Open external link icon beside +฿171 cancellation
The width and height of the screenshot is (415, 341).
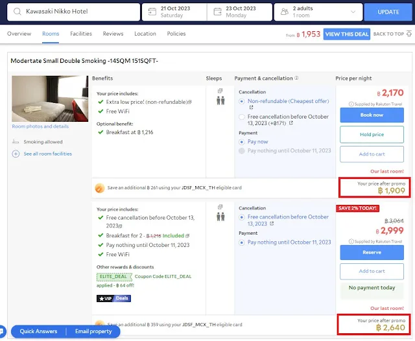pyautogui.click(x=291, y=123)
